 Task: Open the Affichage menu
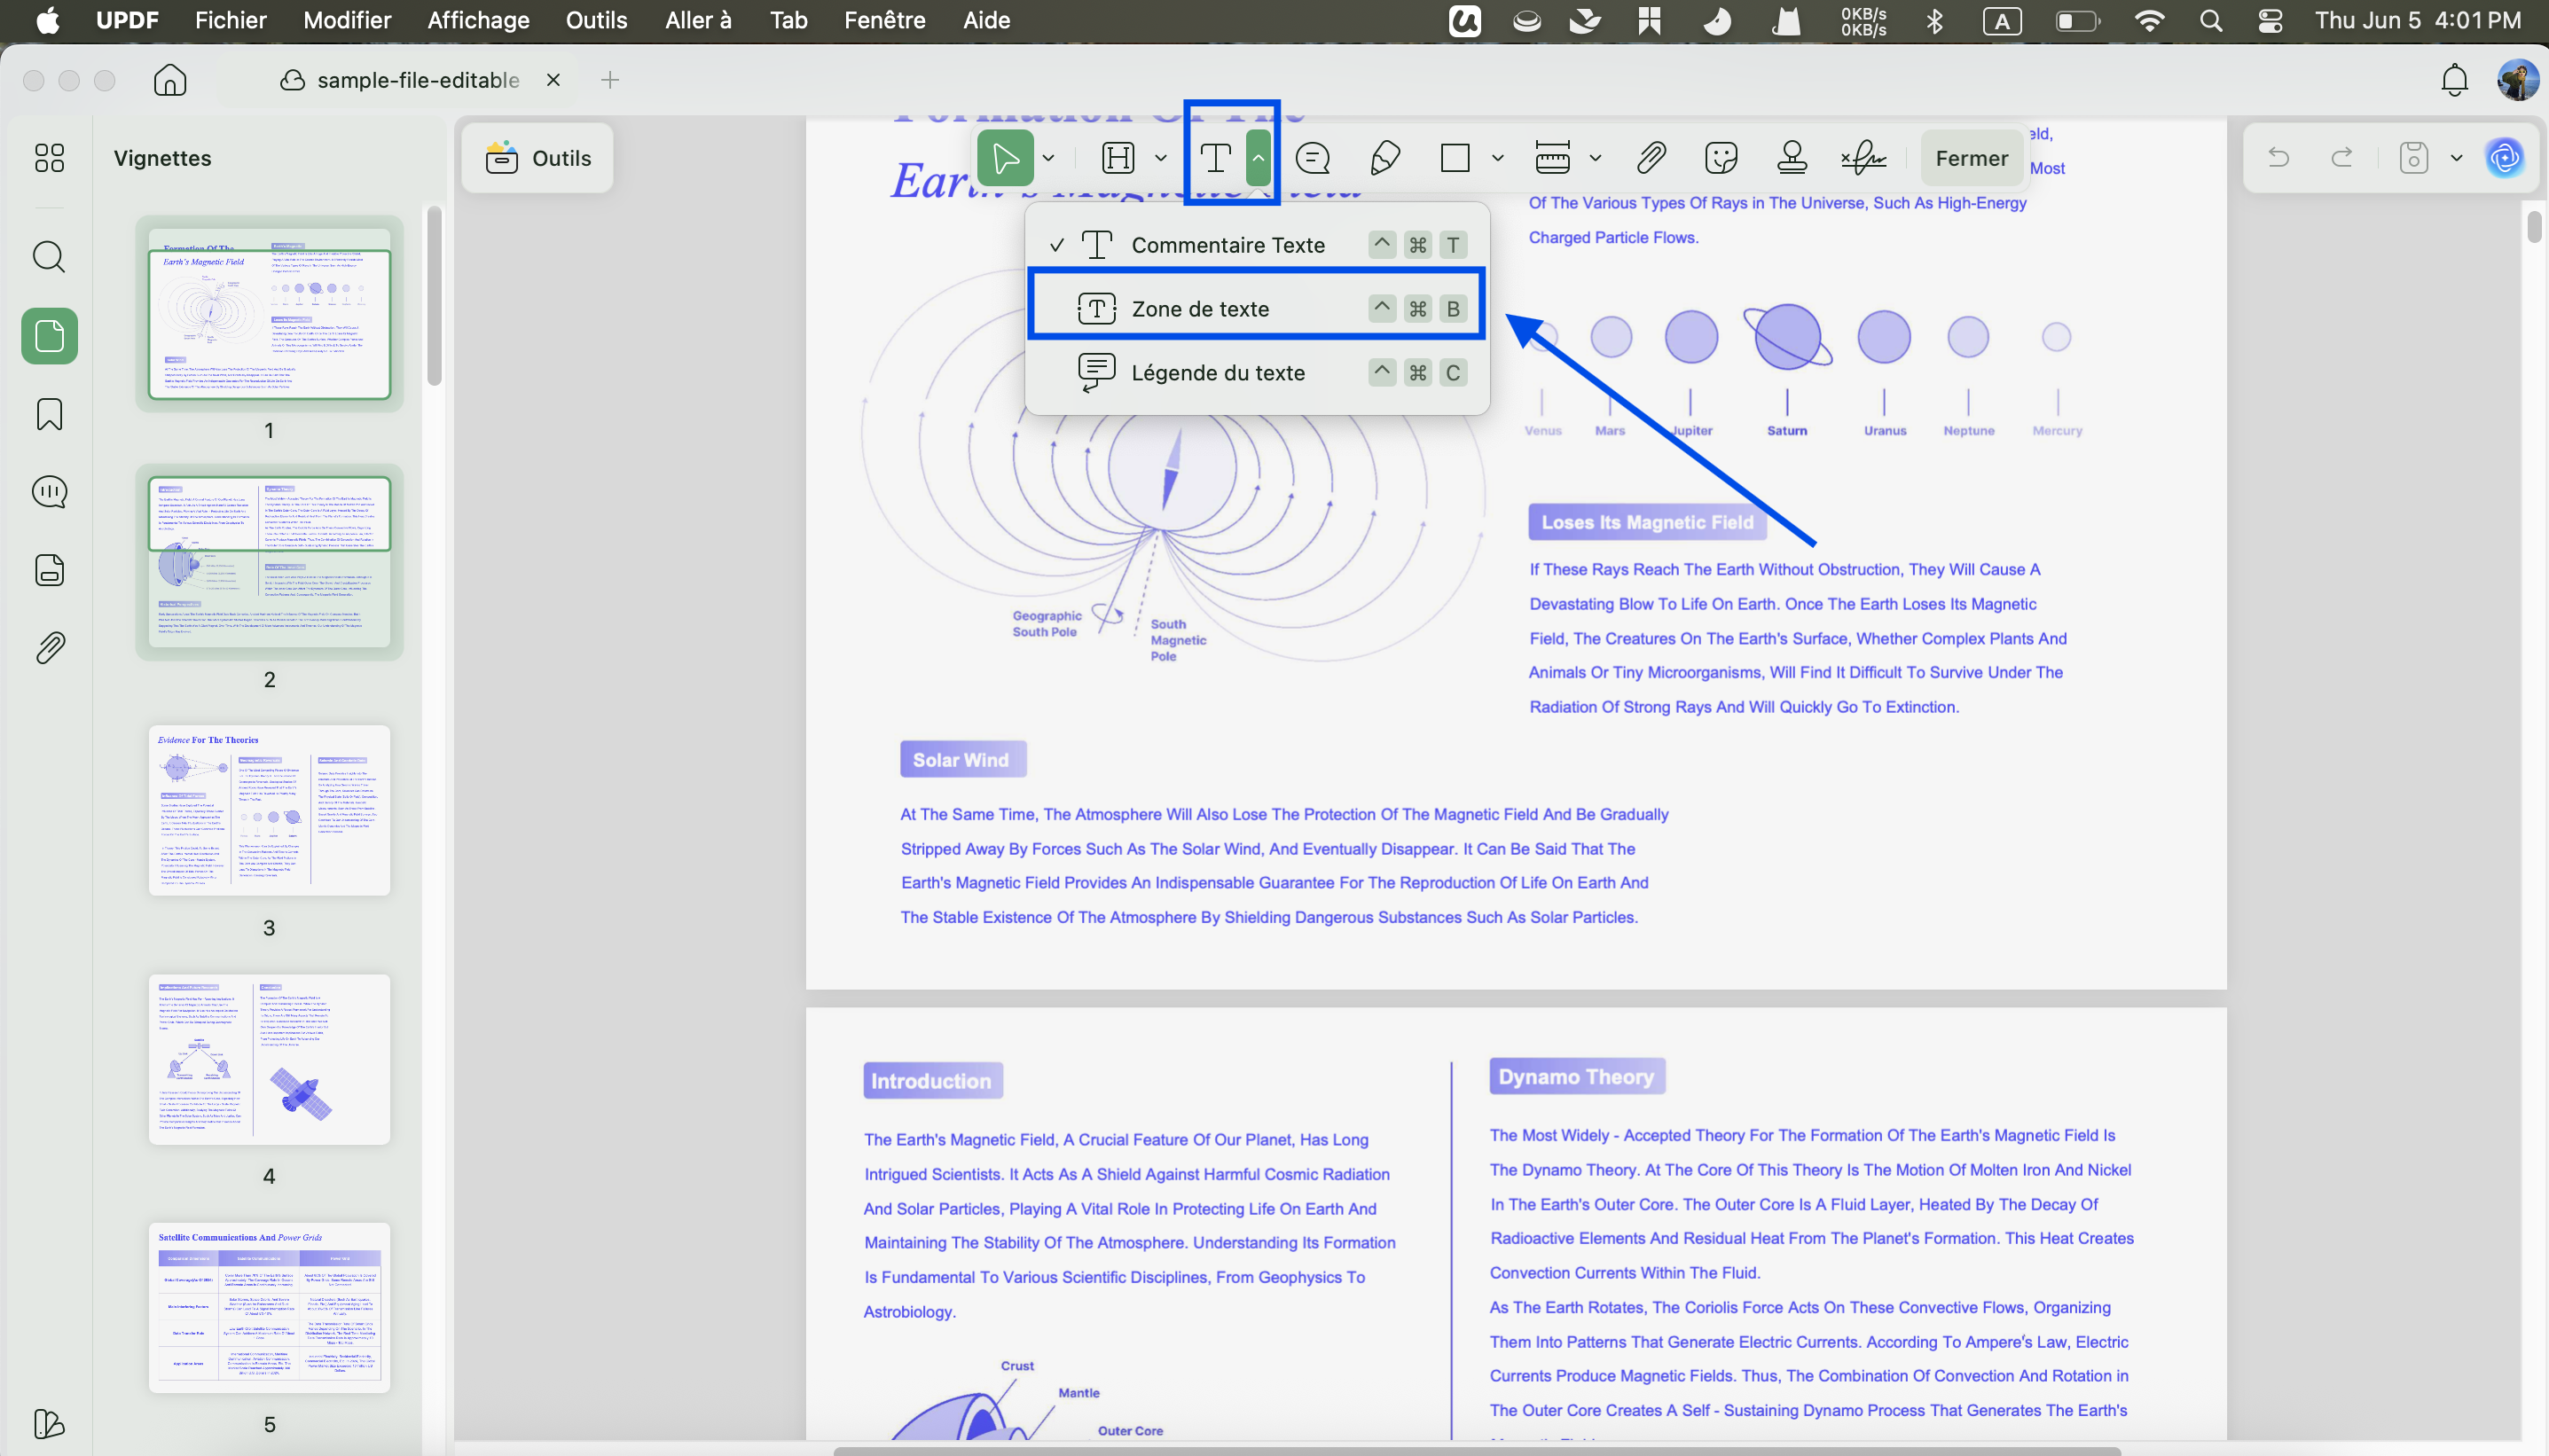[x=478, y=20]
